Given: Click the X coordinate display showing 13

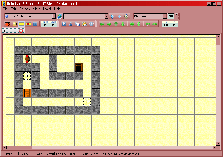Looking at the screenshot, I should click(x=166, y=24).
